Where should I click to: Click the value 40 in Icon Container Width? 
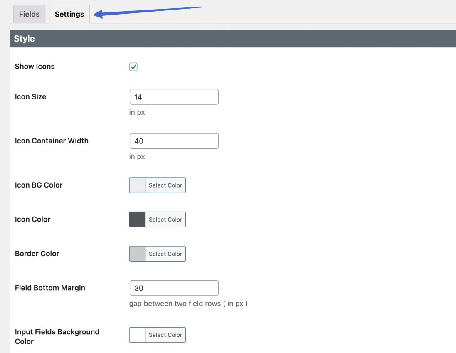click(x=137, y=141)
